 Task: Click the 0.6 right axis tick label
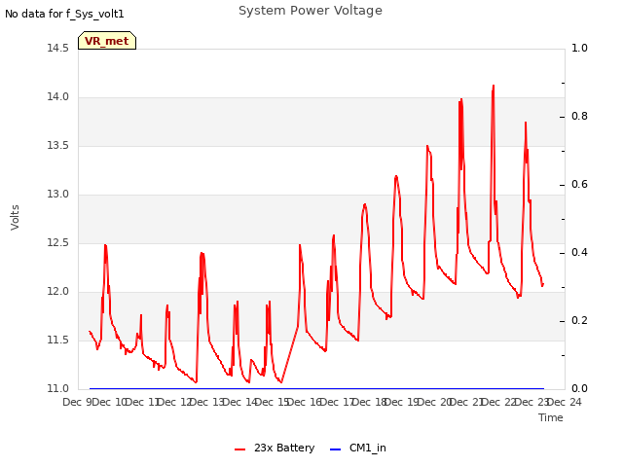tap(579, 185)
